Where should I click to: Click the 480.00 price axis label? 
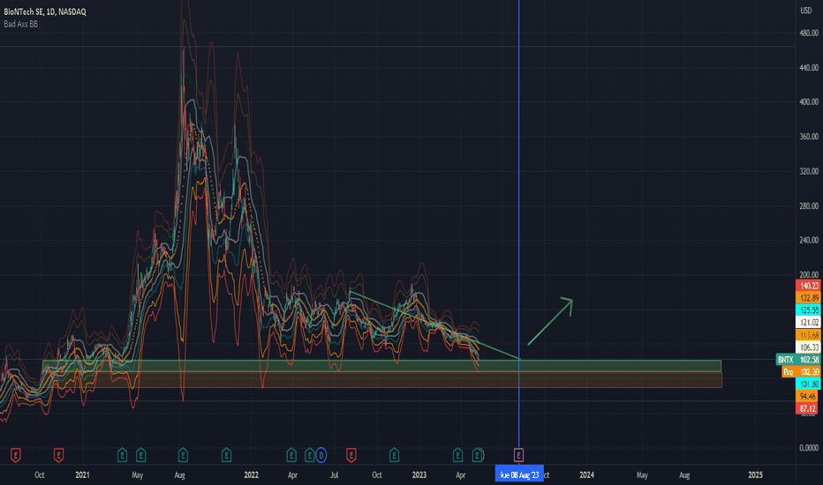(x=808, y=33)
